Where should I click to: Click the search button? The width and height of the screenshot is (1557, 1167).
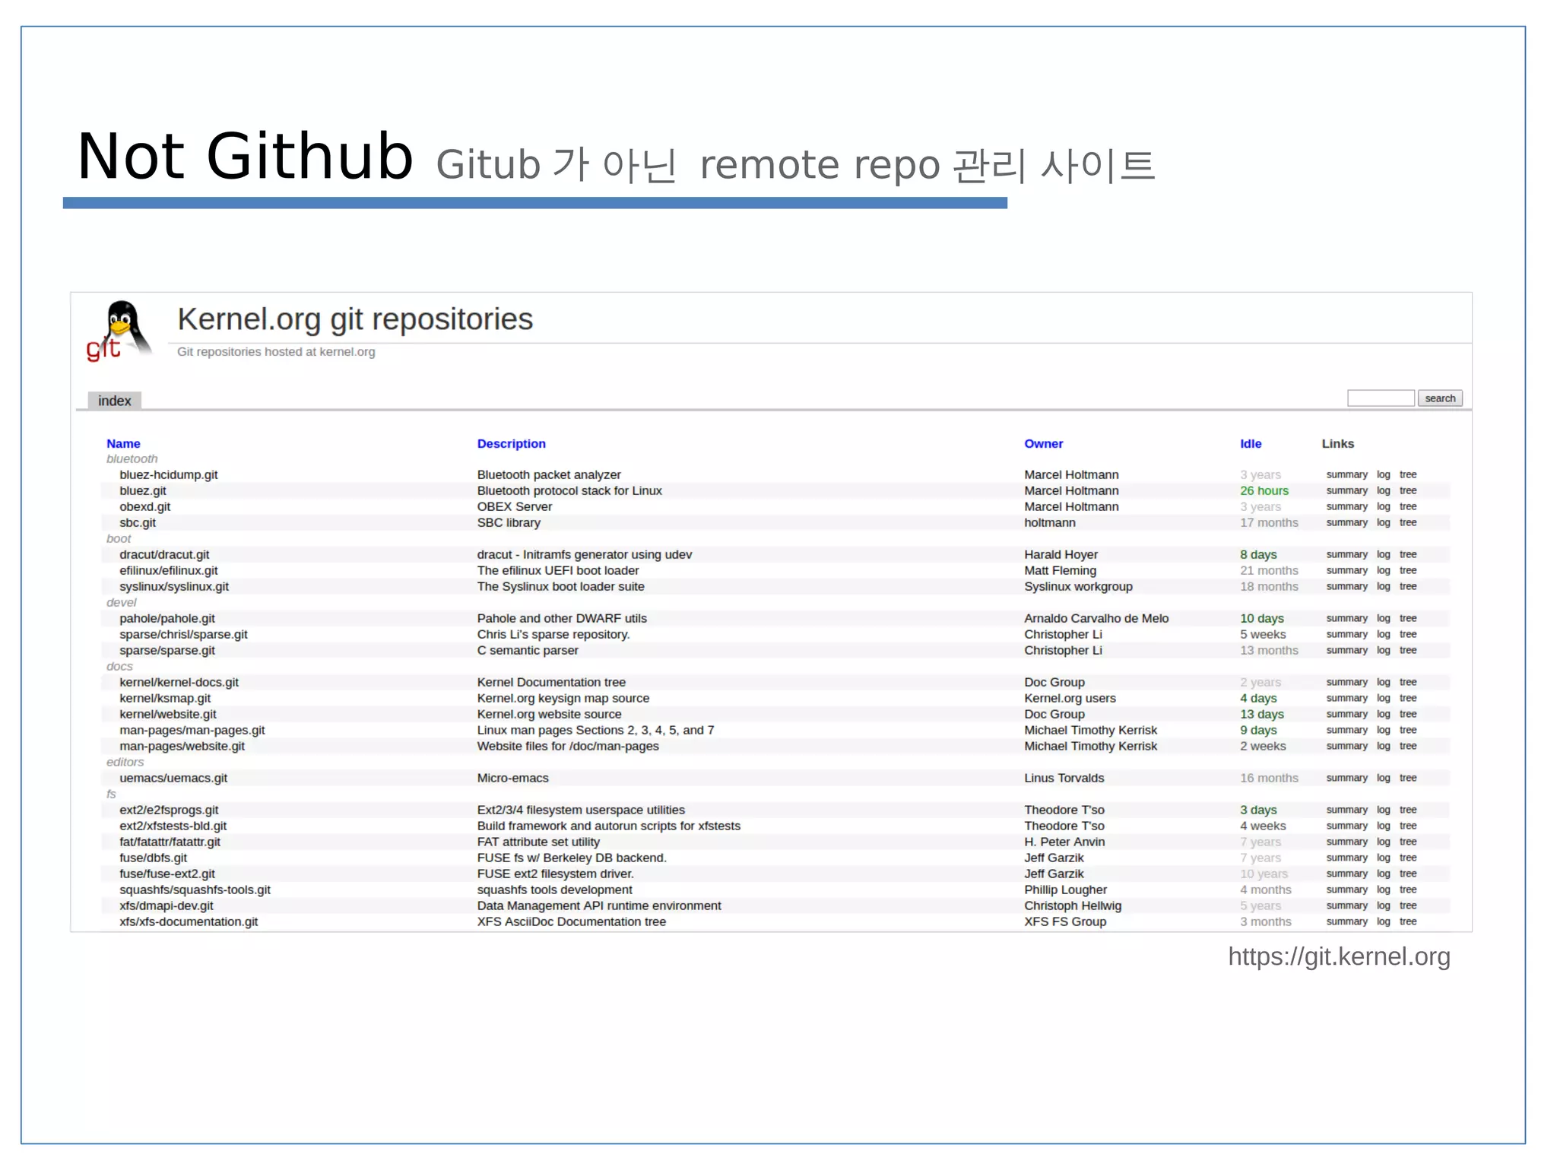pos(1440,398)
